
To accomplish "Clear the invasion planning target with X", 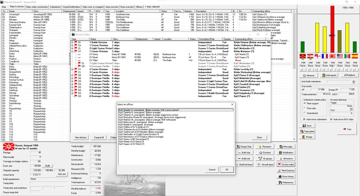I will click(x=351, y=109).
